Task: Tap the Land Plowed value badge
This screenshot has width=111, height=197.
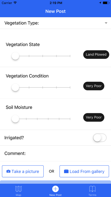Action: point(96,55)
